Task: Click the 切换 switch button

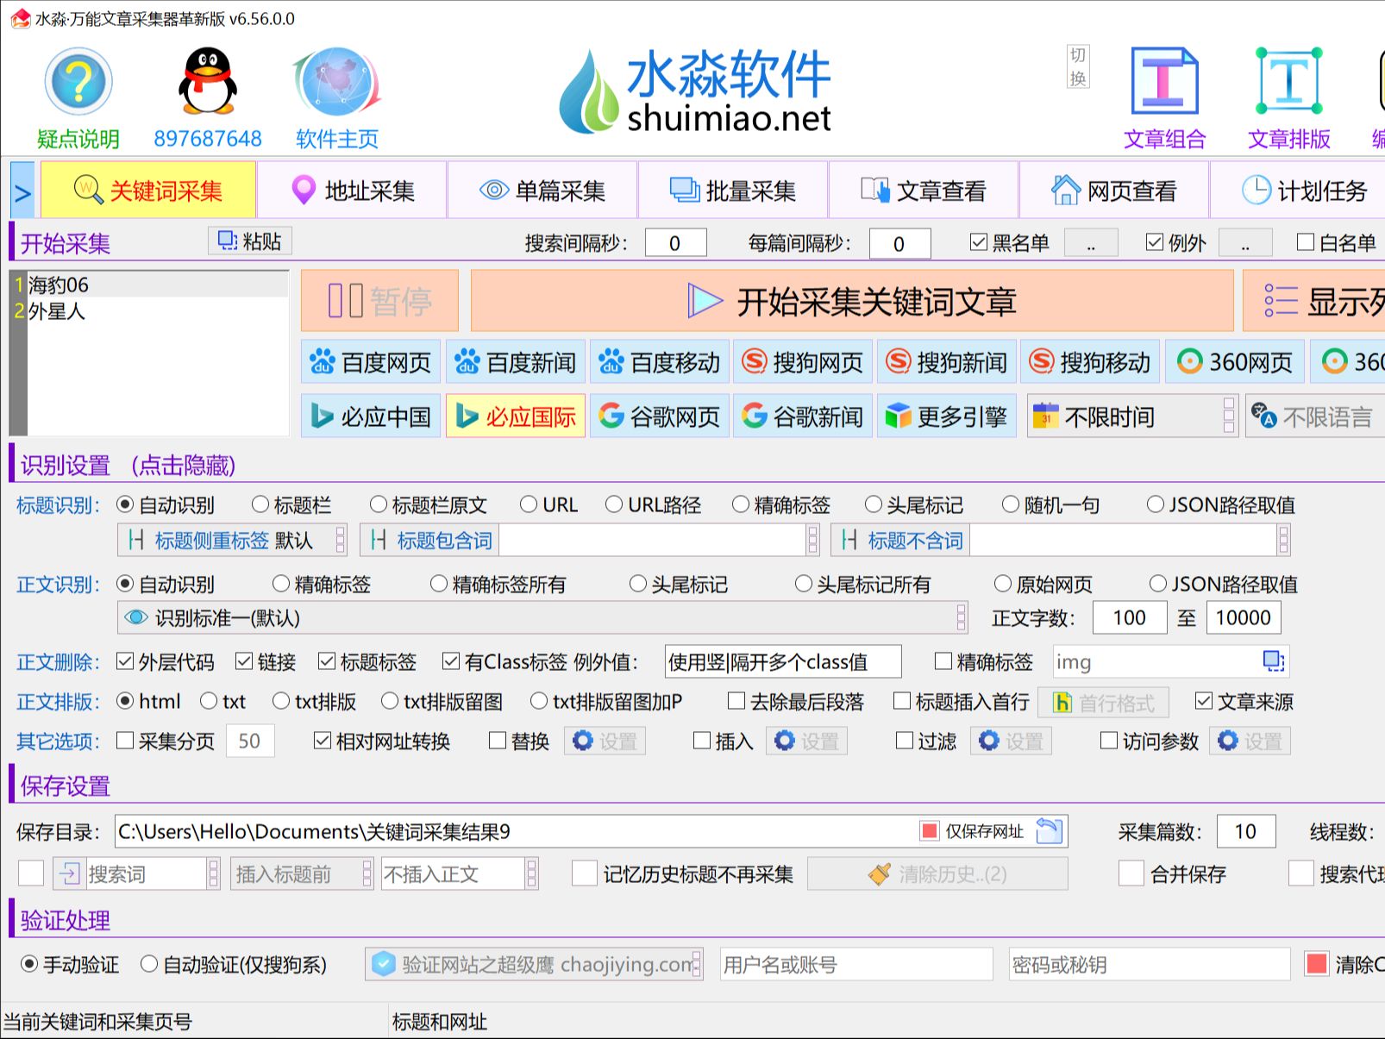Action: (1078, 67)
